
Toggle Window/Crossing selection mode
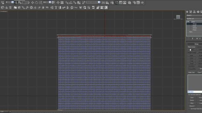28,3
